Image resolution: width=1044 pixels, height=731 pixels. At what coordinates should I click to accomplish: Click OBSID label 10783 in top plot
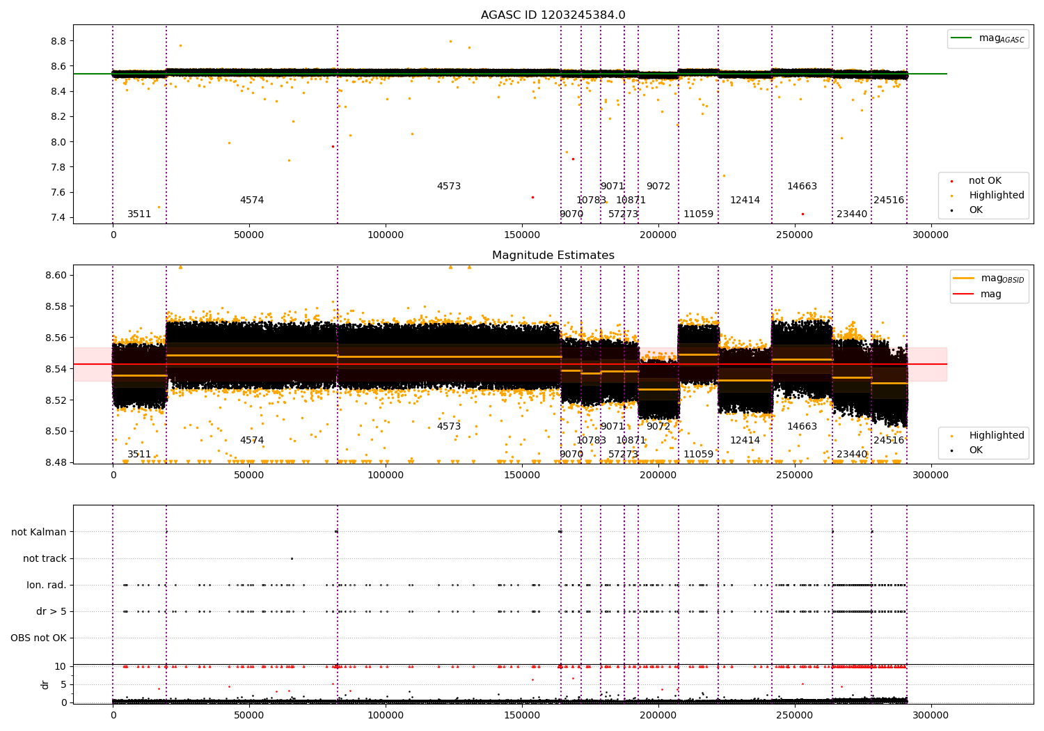tap(591, 201)
